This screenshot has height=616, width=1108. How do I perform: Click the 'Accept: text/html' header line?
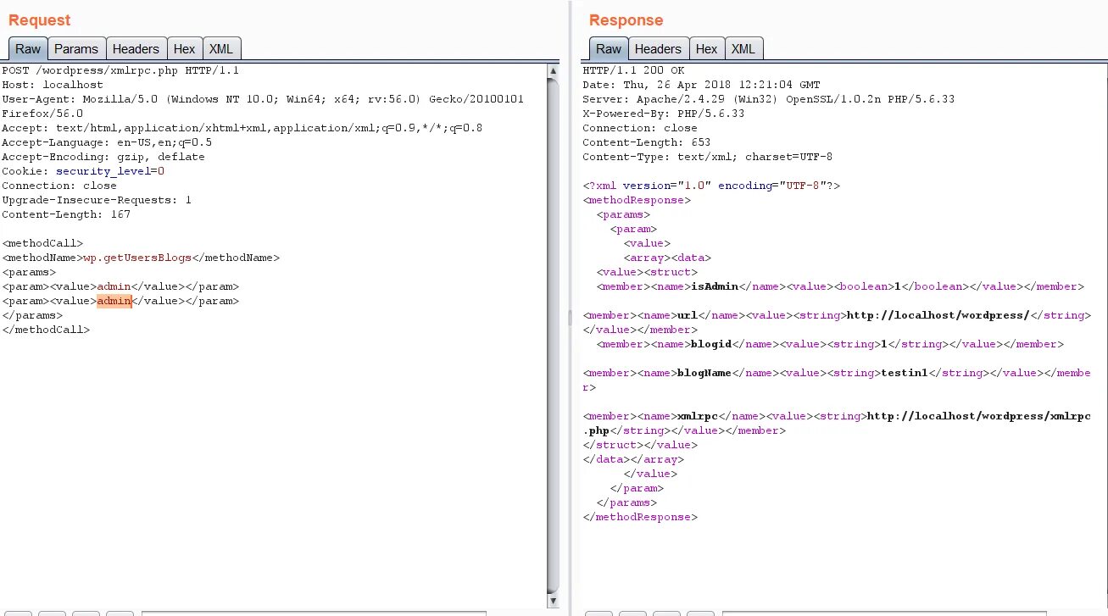[x=242, y=128]
